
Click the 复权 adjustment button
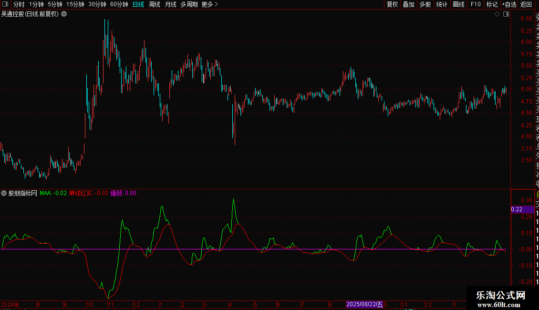pos(392,4)
